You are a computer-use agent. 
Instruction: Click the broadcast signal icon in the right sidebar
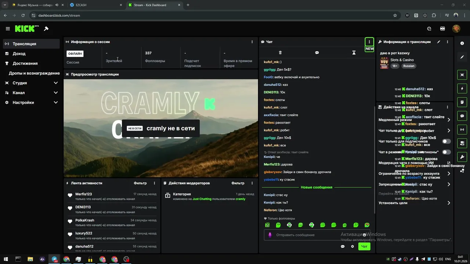pos(462,129)
